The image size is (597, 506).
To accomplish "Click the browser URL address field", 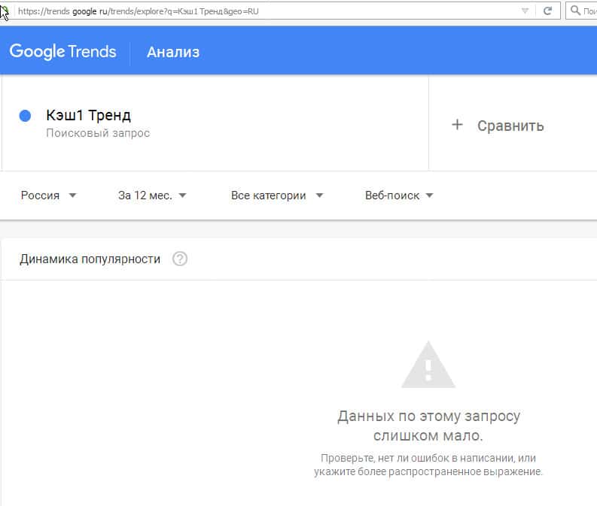I will [x=263, y=11].
